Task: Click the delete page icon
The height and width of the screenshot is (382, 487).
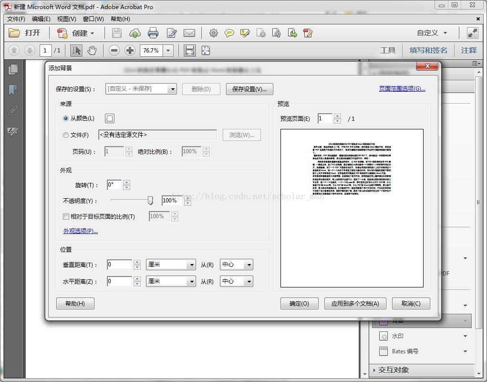Action: click(261, 33)
